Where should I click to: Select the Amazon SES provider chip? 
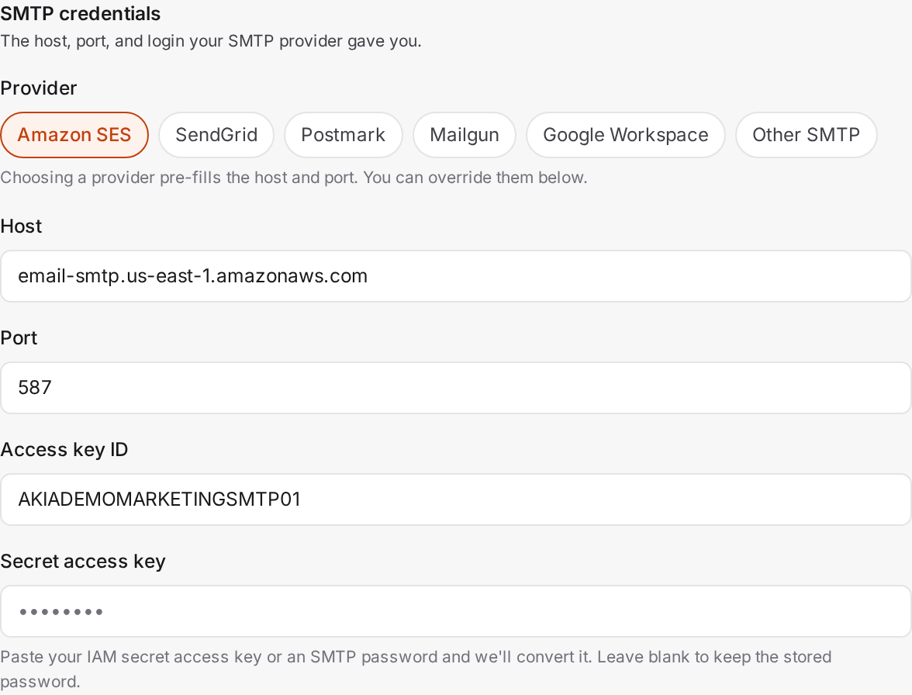pyautogui.click(x=74, y=135)
